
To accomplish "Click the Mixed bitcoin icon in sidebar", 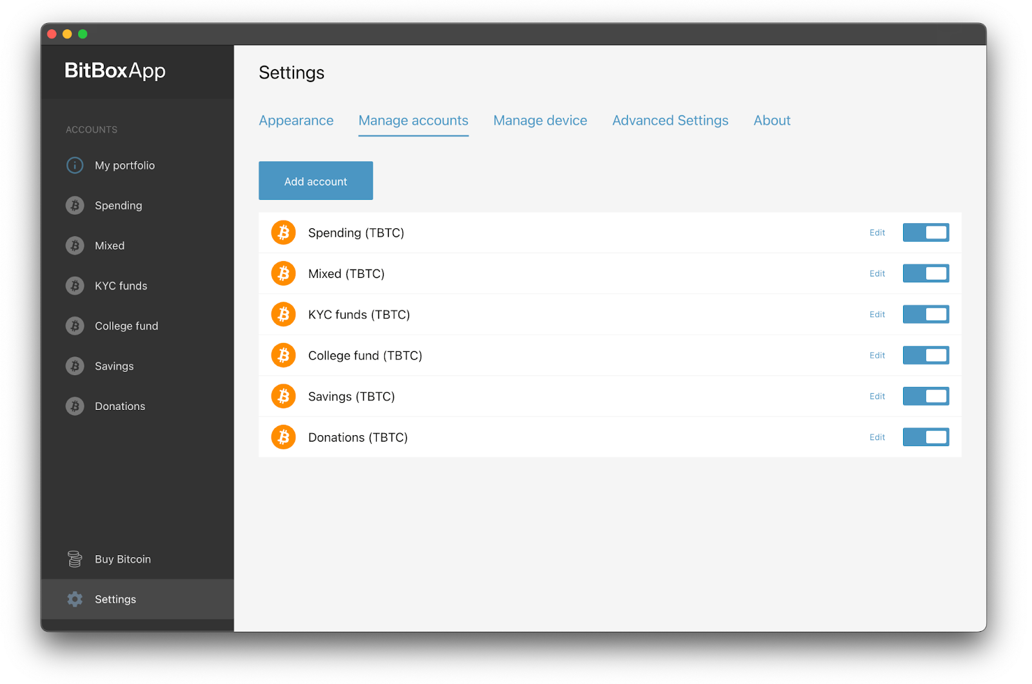I will [x=75, y=246].
